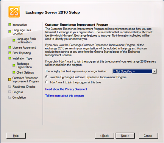Image resolution: width=164 pixels, height=143 pixels.
Task: Click the green square beside Introduction step
Action: [x=10, y=24]
